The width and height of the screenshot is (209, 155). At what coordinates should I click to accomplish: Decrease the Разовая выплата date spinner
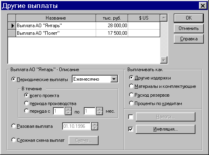[94, 128]
